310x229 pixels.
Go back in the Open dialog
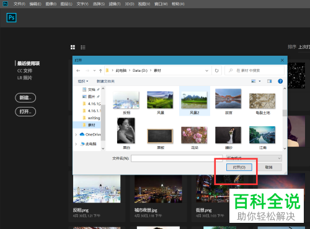pos(78,71)
